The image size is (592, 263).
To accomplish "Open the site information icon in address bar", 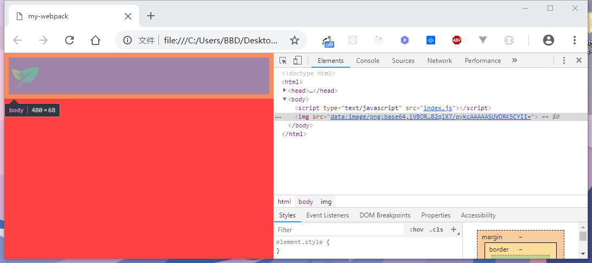I will point(128,40).
